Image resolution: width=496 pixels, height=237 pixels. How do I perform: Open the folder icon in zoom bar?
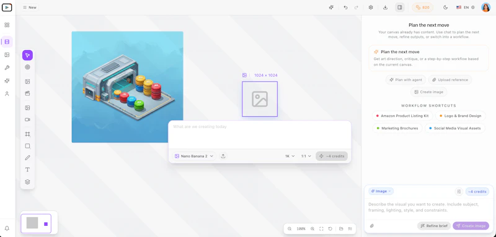pos(341,229)
